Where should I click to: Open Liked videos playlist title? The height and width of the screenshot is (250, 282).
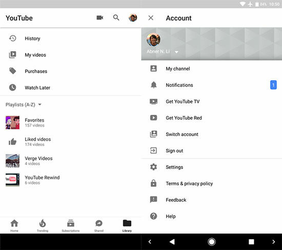pos(38,139)
